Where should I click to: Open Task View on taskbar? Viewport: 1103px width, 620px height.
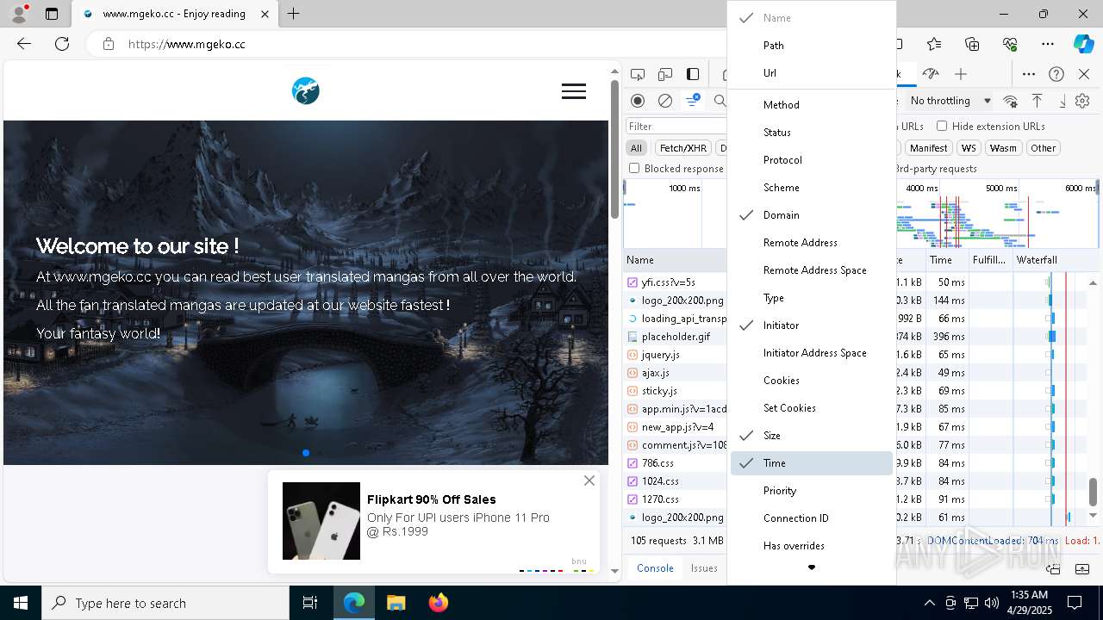pyautogui.click(x=310, y=603)
